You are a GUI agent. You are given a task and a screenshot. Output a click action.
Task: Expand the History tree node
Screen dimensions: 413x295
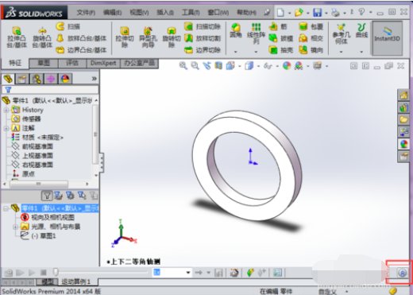tap(6, 110)
